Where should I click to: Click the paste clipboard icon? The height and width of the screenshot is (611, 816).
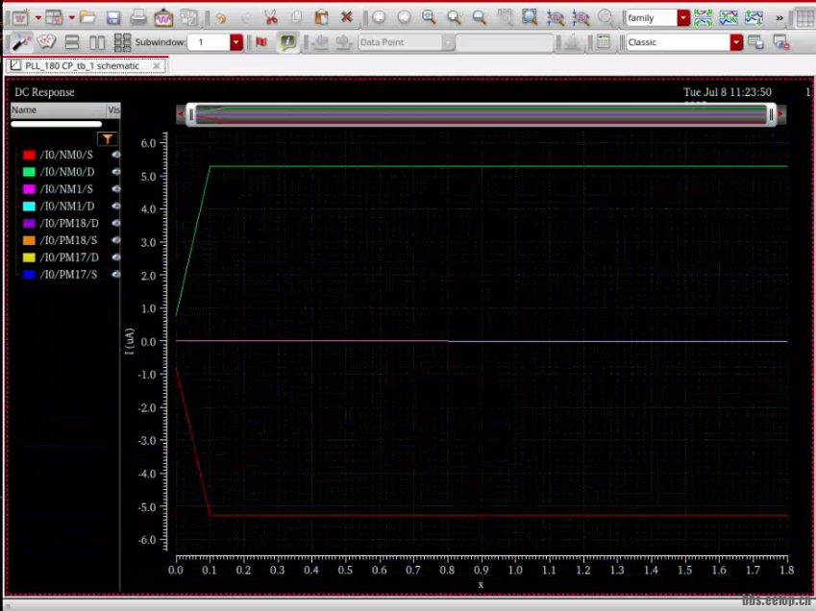point(321,17)
